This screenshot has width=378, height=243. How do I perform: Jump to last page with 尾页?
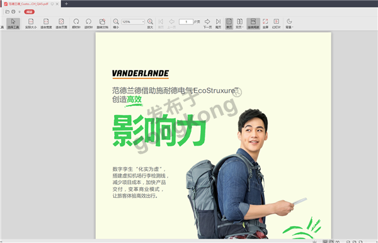[218, 24]
